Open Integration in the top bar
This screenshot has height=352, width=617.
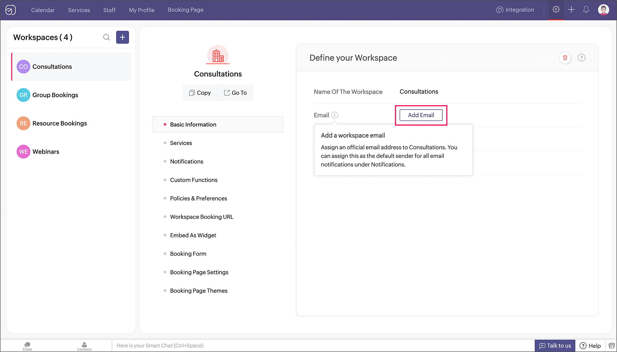(515, 10)
